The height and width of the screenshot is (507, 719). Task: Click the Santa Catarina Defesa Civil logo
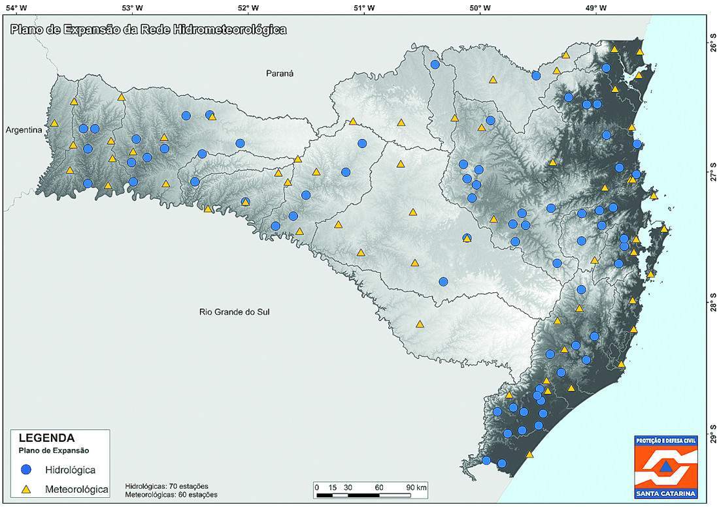tap(665, 466)
